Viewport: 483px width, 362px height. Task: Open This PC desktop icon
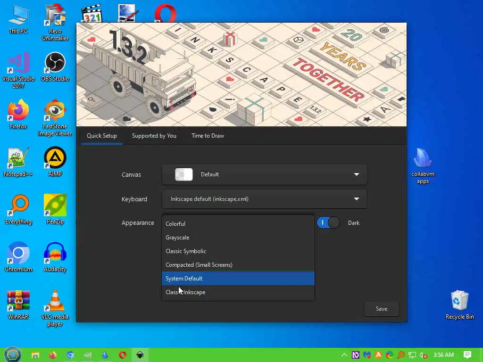(x=18, y=18)
